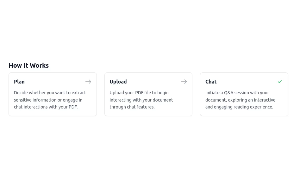Click the green checkmark on the Chat card
This screenshot has height=192, width=300.
(x=280, y=82)
